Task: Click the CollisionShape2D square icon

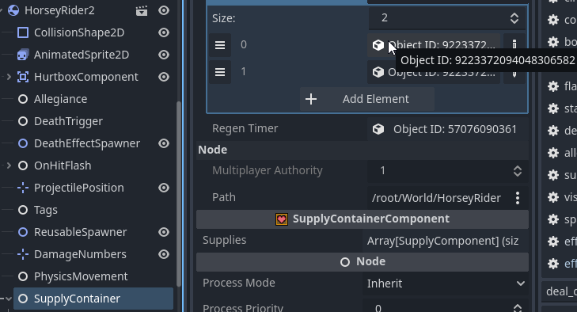Action: click(x=23, y=32)
